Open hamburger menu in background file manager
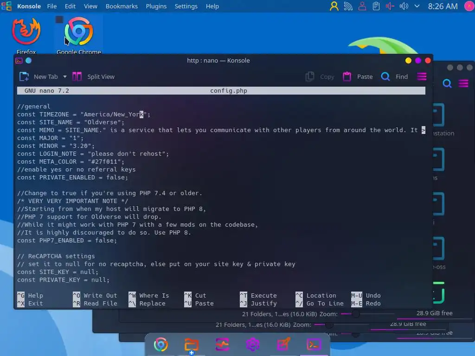 click(463, 83)
